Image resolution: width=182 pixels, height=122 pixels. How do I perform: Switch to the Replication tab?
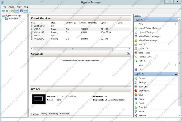(65, 114)
